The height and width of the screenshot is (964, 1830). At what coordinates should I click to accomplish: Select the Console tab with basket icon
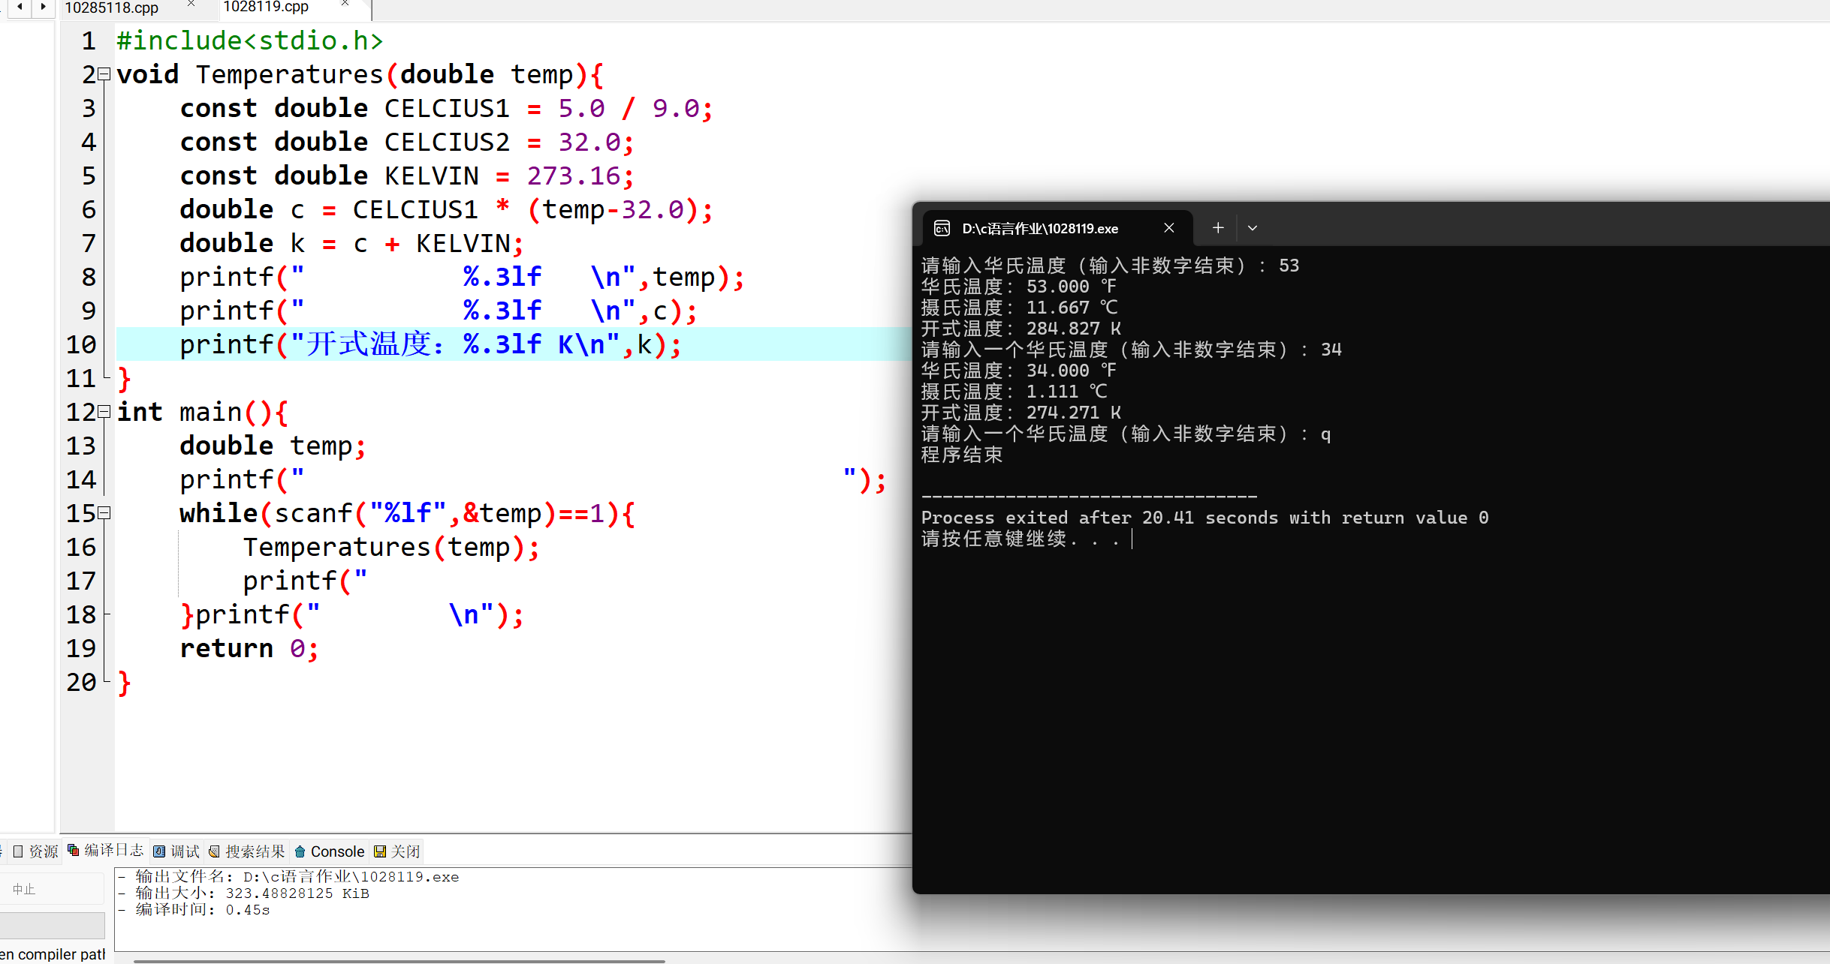point(330,851)
